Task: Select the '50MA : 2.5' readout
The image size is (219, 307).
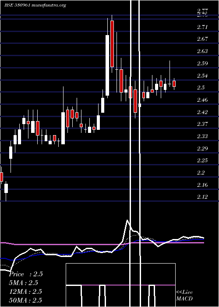Action: point(25,300)
